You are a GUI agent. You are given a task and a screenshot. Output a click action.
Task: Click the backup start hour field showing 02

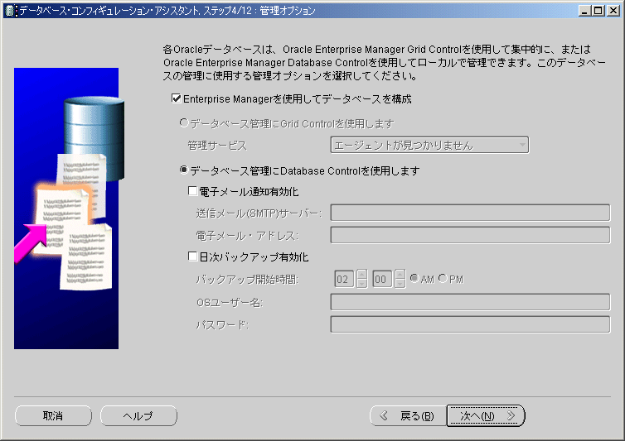click(344, 279)
